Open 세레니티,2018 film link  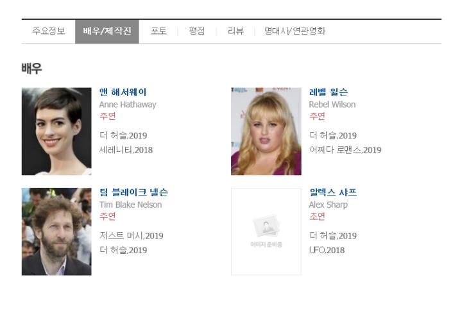tap(126, 150)
